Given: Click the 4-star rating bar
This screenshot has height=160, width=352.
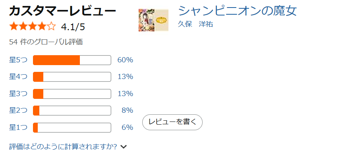Looking at the screenshot, I should [72, 77].
